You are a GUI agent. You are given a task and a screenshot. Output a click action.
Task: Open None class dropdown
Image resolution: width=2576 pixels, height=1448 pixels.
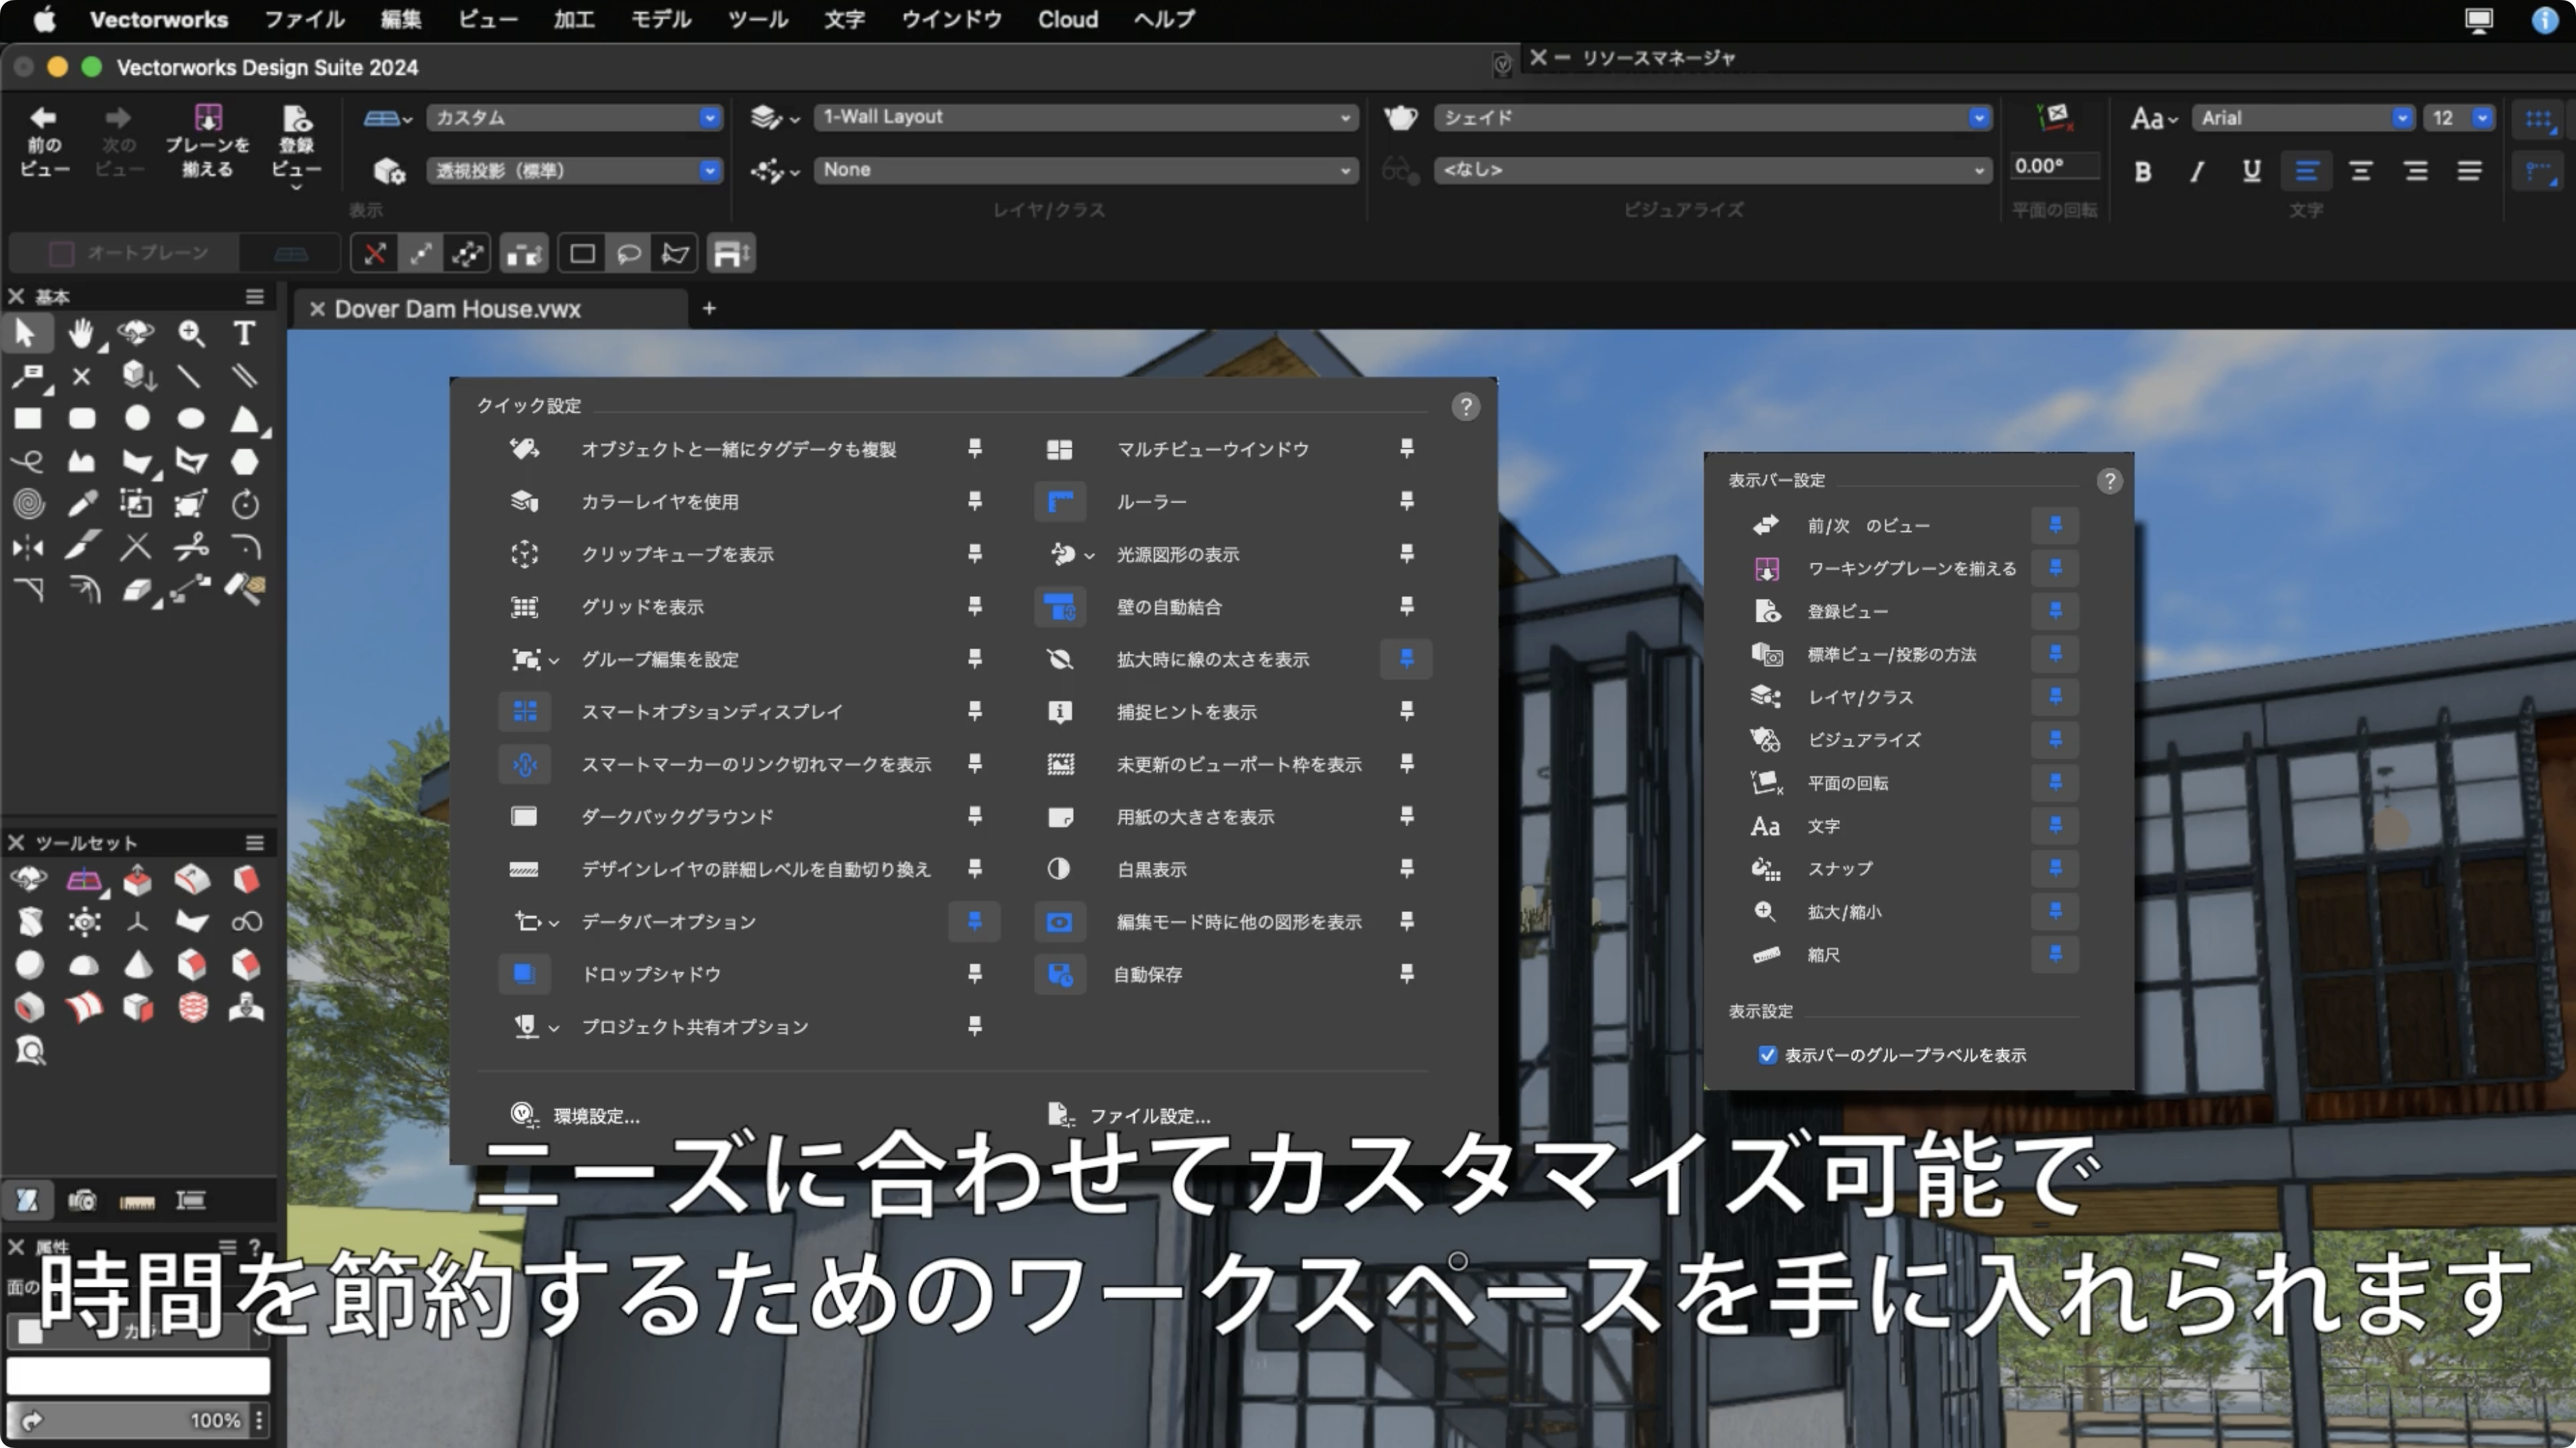(1086, 170)
